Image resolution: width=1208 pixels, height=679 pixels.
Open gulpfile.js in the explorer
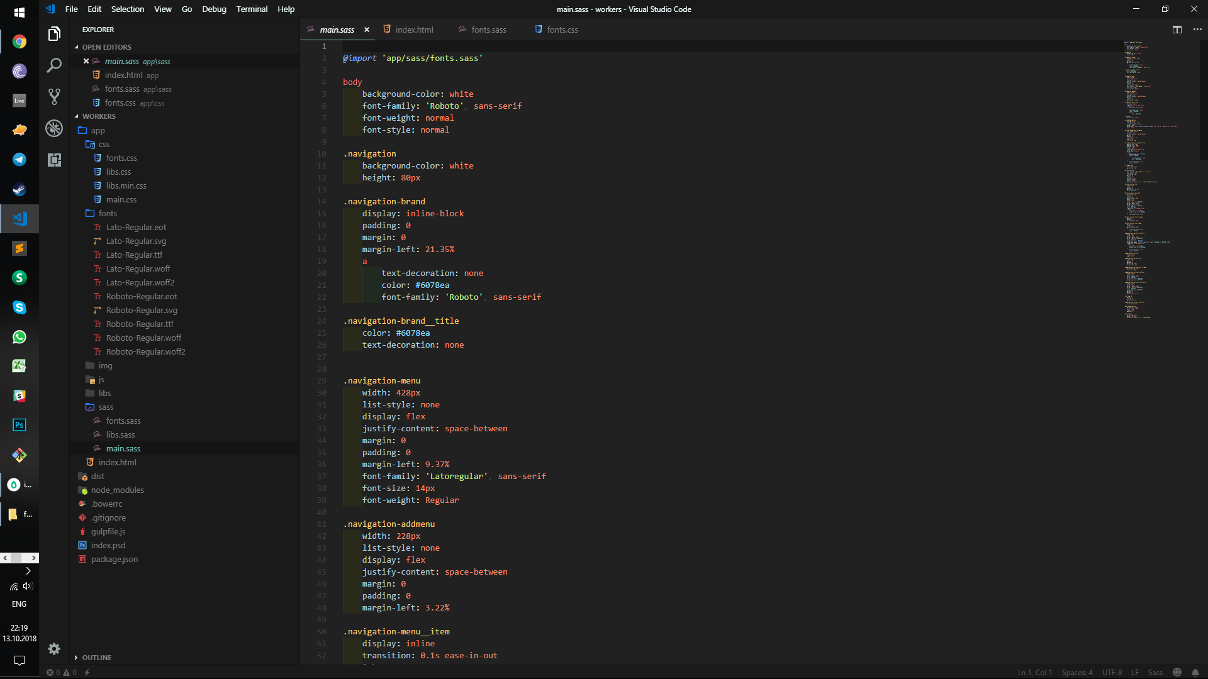108,532
